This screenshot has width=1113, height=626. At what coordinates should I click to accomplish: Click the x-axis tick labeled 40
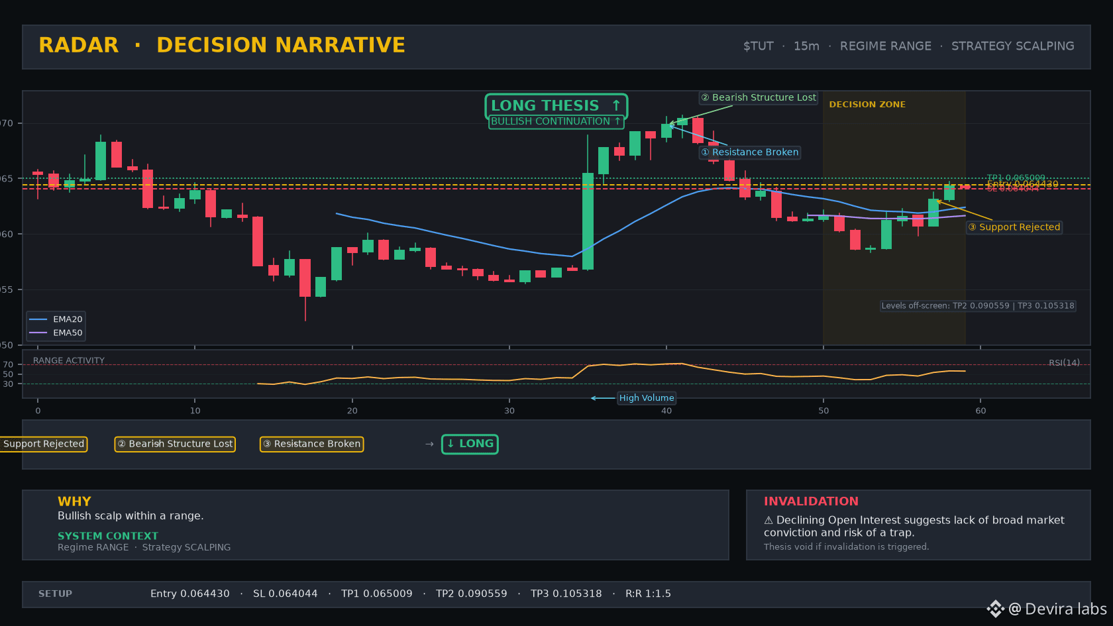click(666, 411)
